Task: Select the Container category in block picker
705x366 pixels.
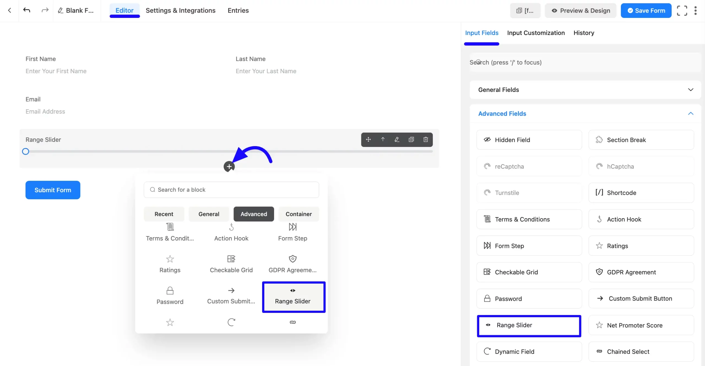Action: click(299, 214)
